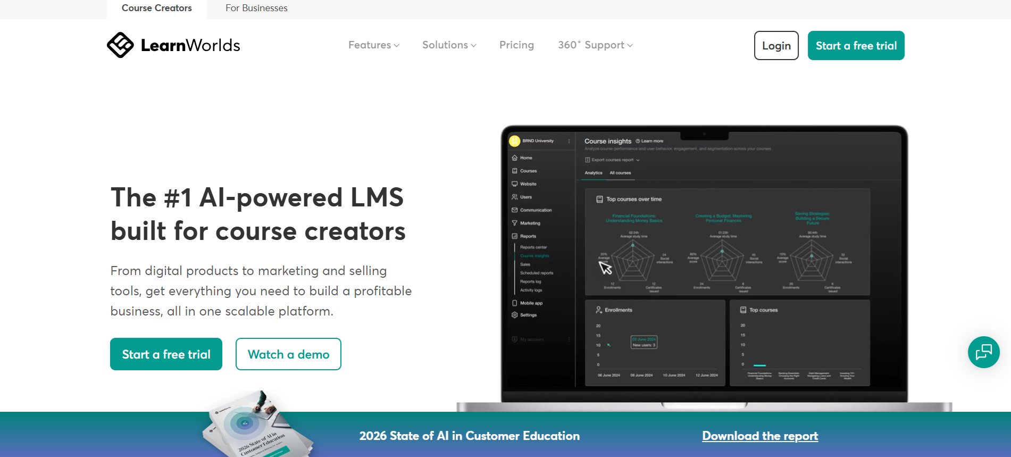Screen dimensions: 1011x457
Task: Switch to the For Businesses tab
Action: [x=256, y=9]
